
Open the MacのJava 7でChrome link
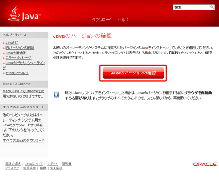point(23,94)
